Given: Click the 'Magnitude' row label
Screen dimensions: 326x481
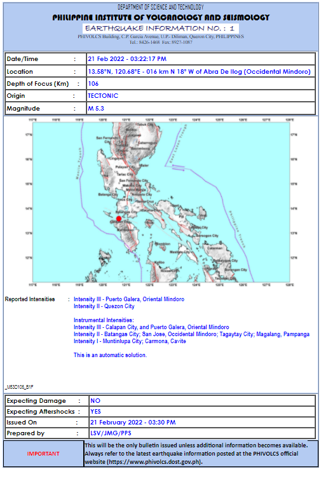Looking at the screenshot, I should [24, 109].
